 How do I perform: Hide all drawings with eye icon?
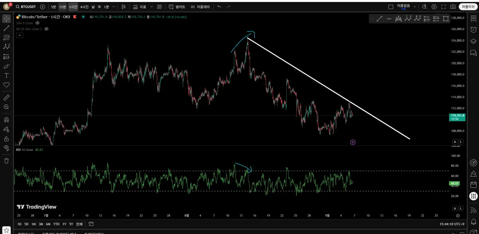(x=6, y=148)
